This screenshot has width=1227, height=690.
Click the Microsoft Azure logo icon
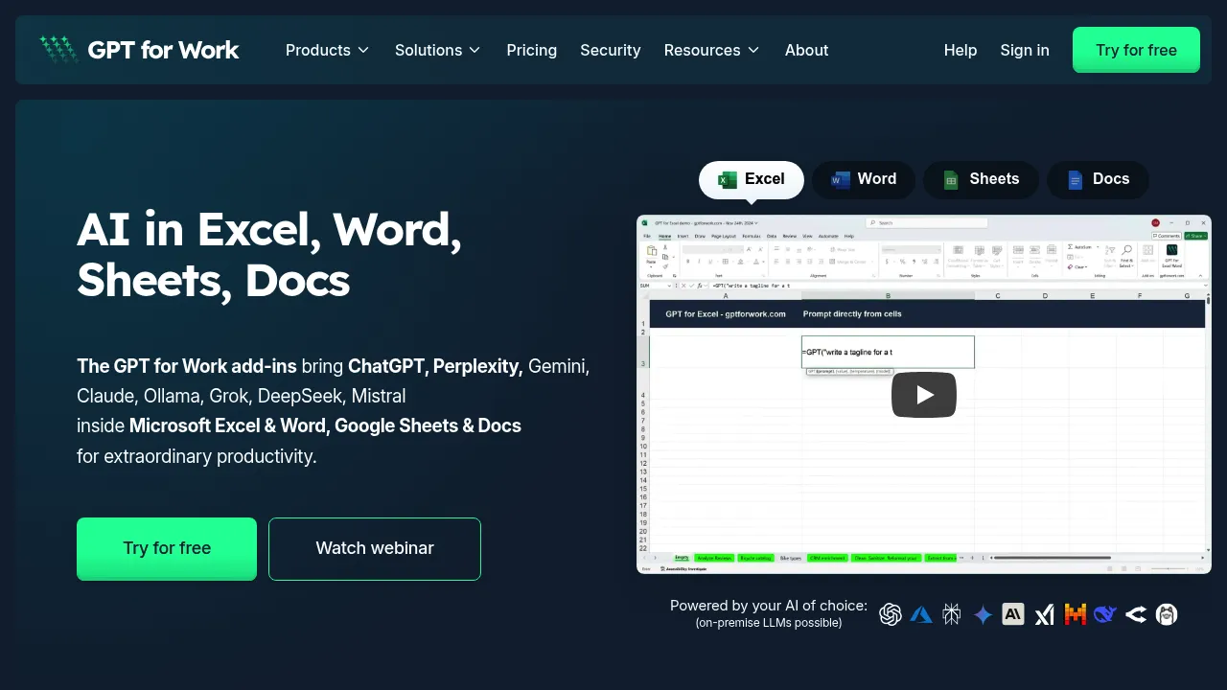[921, 614]
